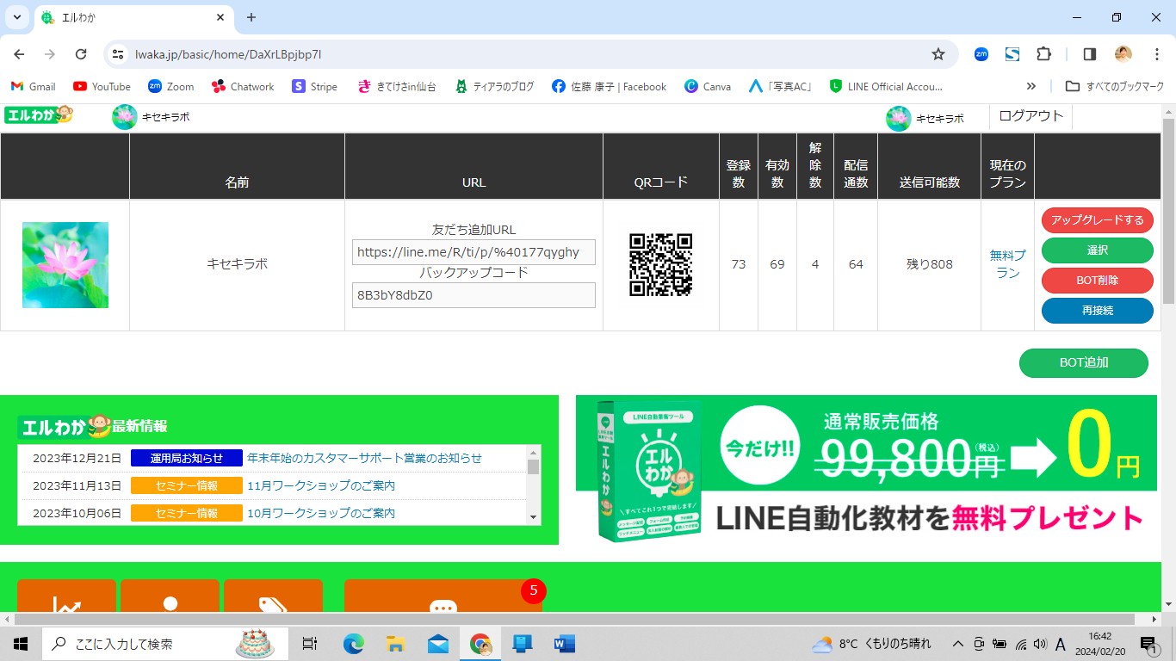Click the ログアウト button
The height and width of the screenshot is (661, 1176).
click(x=1031, y=116)
